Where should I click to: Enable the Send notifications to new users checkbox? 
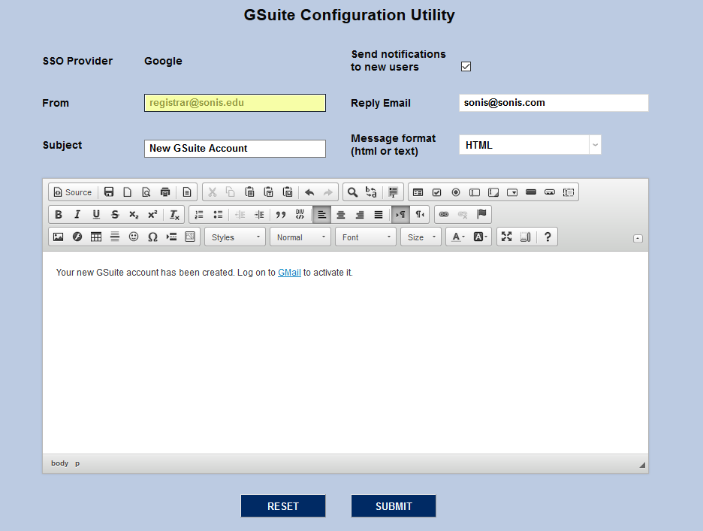pyautogui.click(x=466, y=66)
